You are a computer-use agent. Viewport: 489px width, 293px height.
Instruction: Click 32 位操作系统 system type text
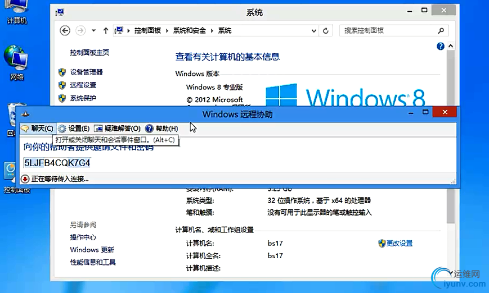click(x=319, y=200)
